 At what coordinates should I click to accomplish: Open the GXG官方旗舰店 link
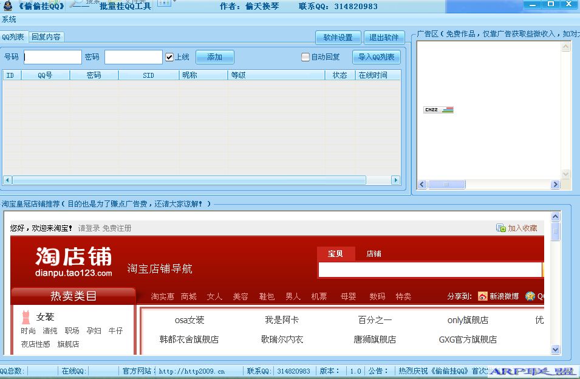468,340
